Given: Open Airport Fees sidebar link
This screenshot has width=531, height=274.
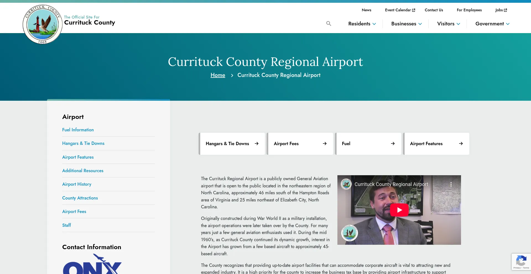Looking at the screenshot, I should (74, 212).
